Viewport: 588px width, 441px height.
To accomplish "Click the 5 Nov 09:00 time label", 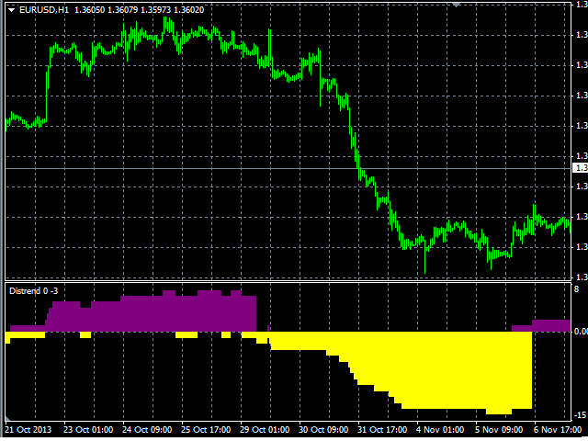I will (499, 430).
